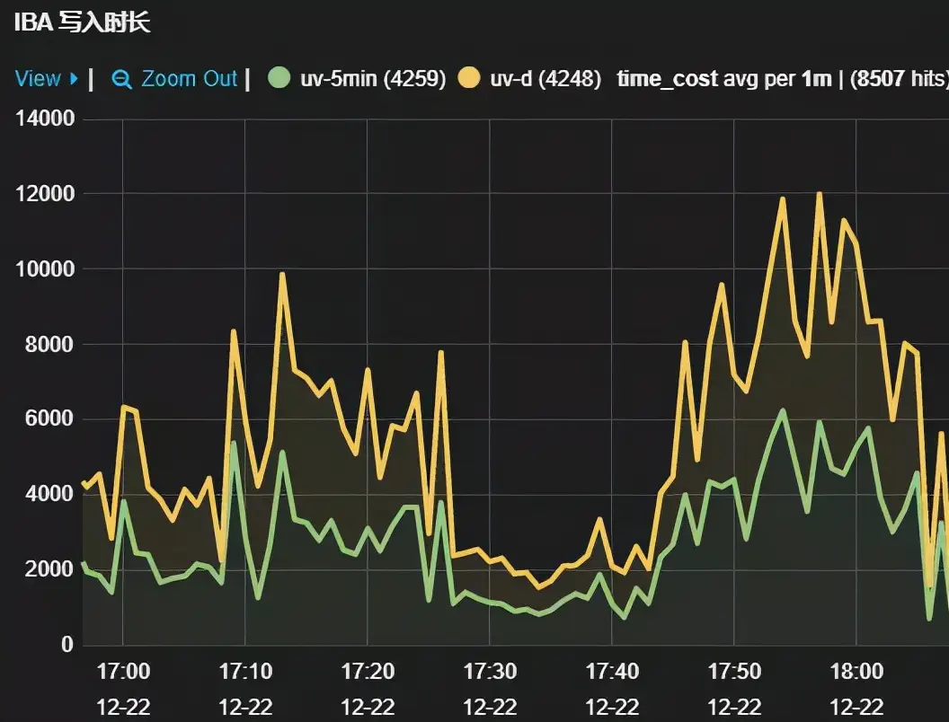Viewport: 949px width, 722px height.
Task: Open the View menu link
Action: point(38,79)
